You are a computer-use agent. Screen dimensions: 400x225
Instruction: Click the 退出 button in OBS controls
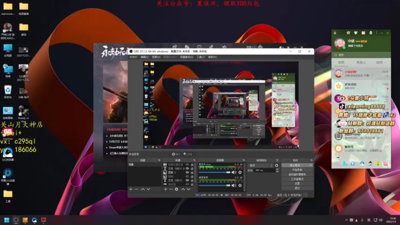point(297,188)
